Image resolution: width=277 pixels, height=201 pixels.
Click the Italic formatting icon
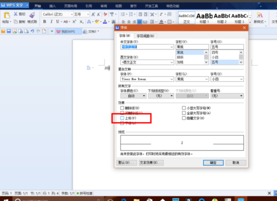[50, 22]
